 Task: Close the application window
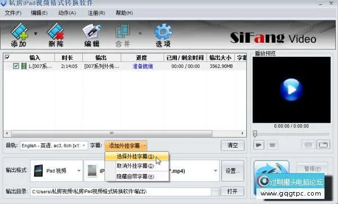tap(331, 3)
